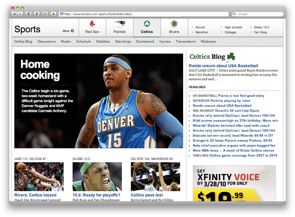The width and height of the screenshot is (295, 217).
Task: Click the Sports section title
Action: tap(27, 29)
